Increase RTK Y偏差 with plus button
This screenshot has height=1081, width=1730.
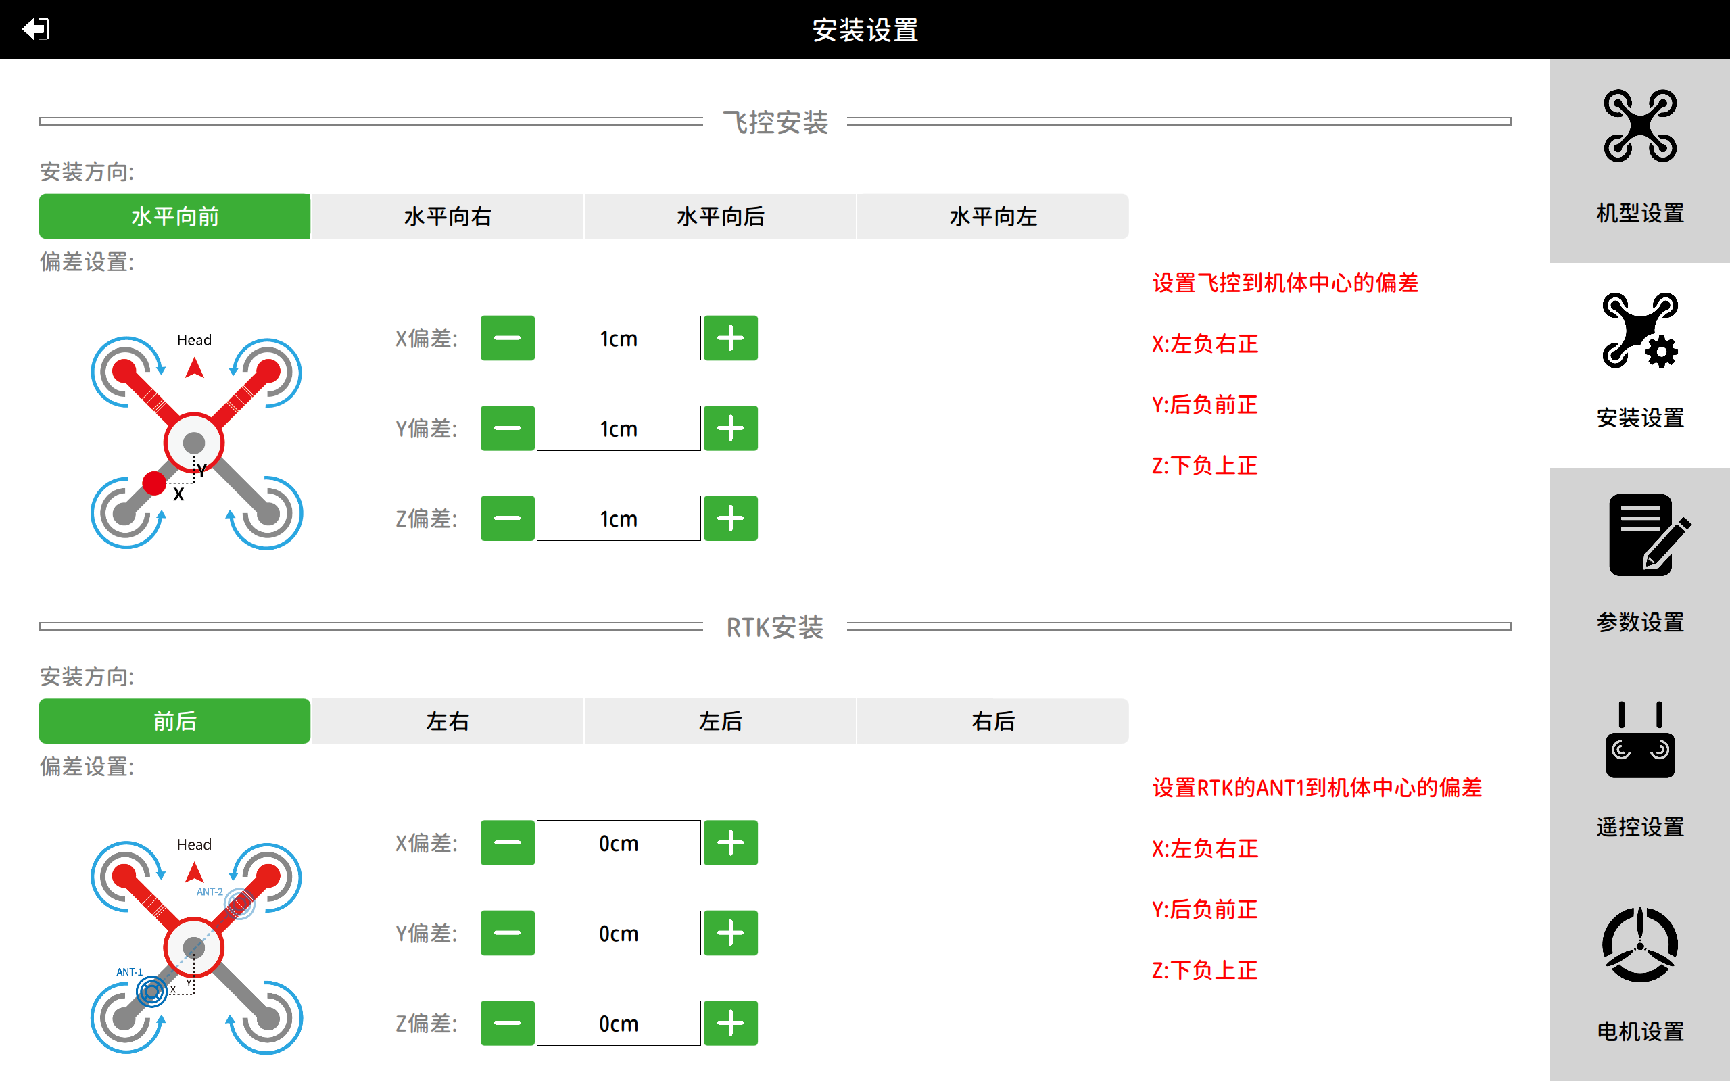coord(730,933)
